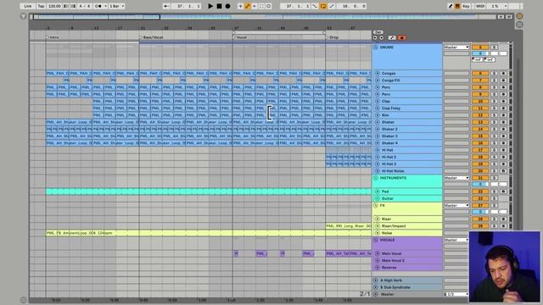Arm recording on the Rim track

503,115
